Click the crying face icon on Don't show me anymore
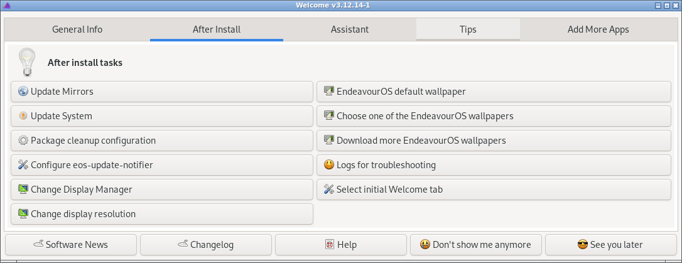 (x=425, y=245)
